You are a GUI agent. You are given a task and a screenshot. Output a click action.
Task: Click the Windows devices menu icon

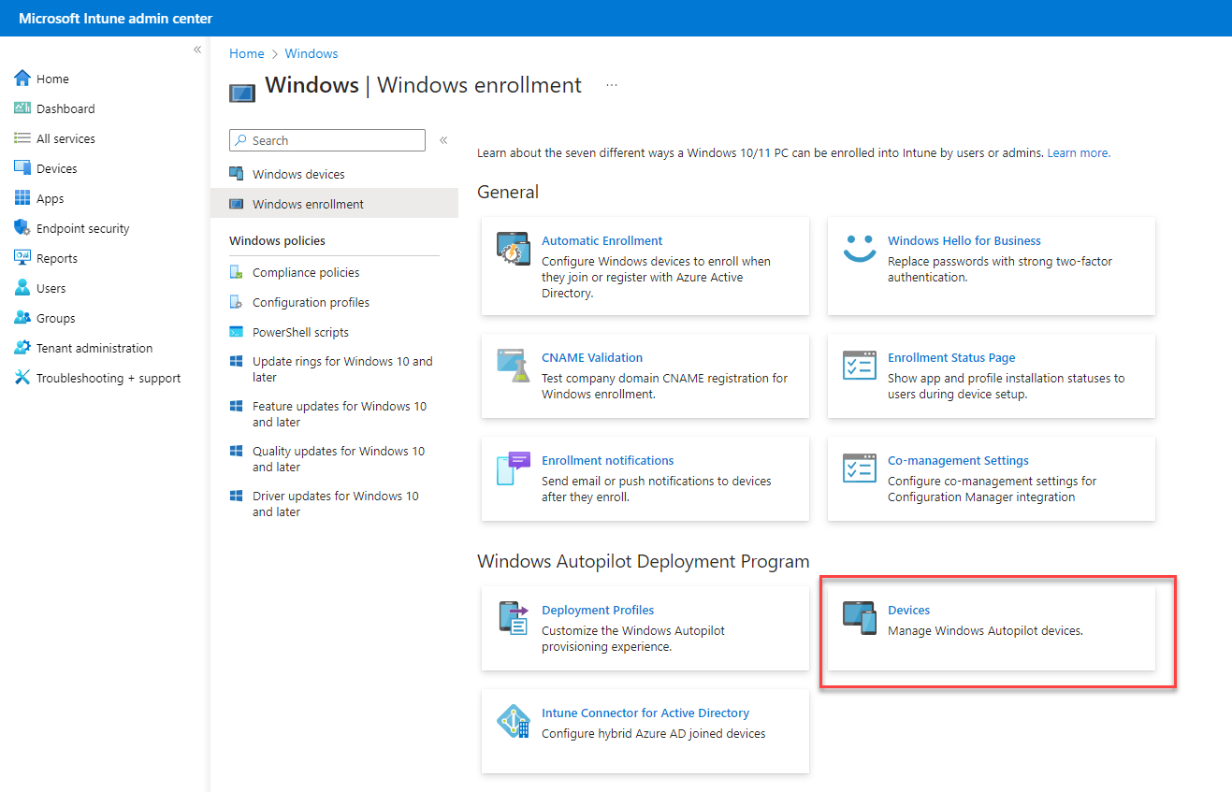237,174
